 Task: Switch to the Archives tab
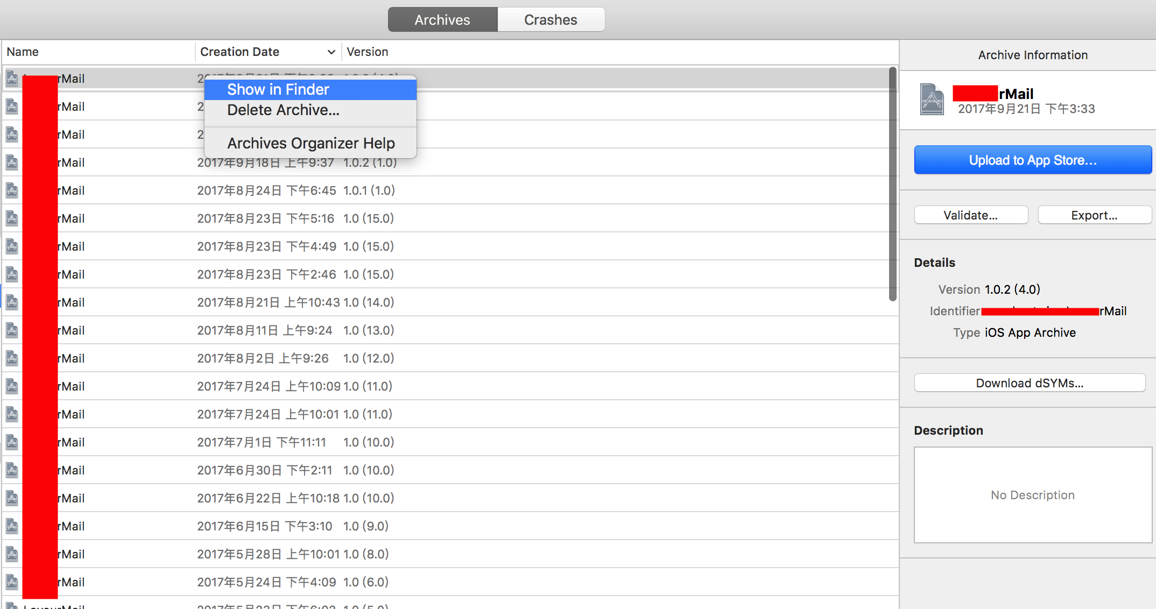pos(442,20)
